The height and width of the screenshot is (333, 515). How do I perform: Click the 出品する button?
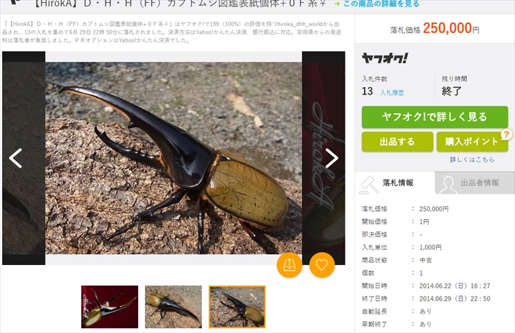[398, 142]
